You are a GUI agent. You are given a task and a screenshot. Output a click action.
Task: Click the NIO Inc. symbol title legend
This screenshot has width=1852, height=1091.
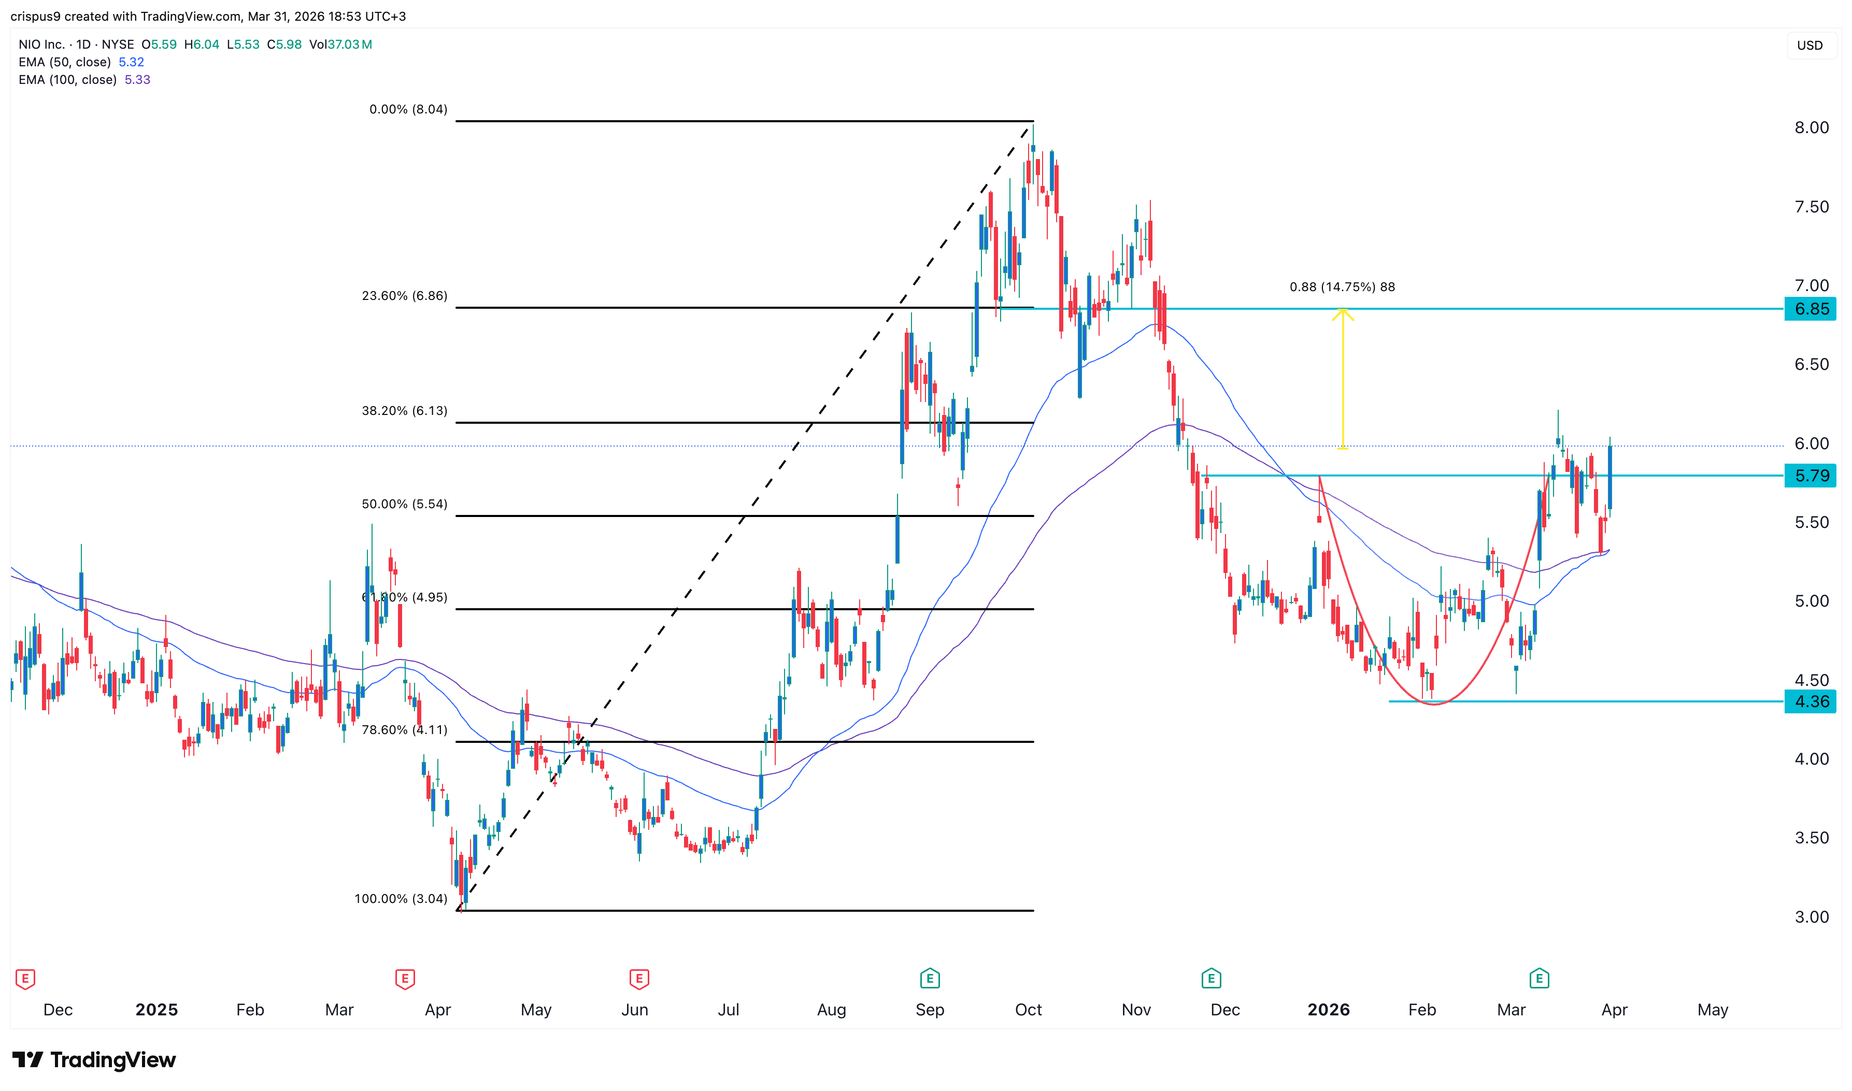click(x=42, y=45)
